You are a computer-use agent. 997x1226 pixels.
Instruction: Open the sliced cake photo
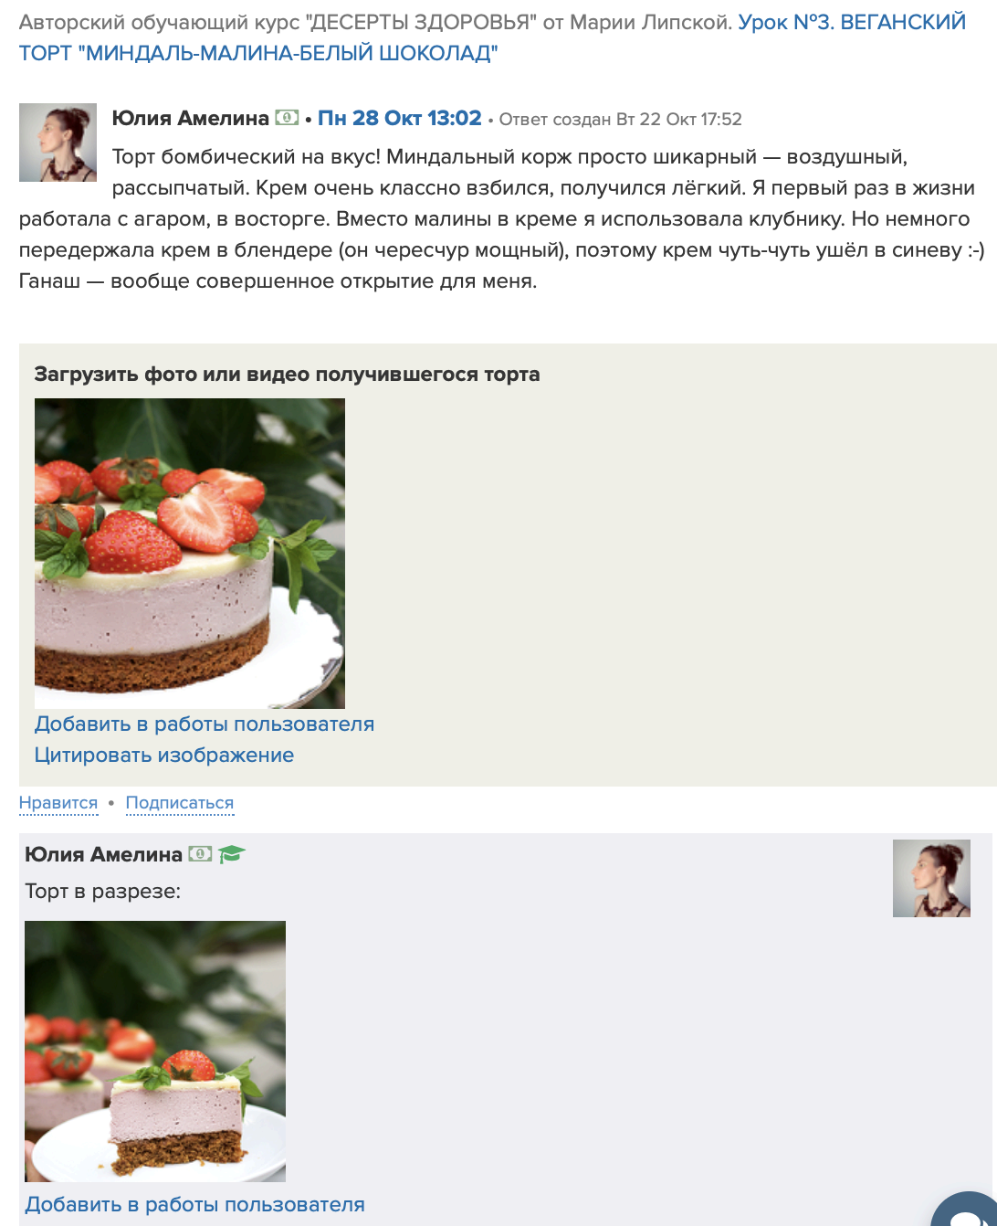[x=155, y=1052]
